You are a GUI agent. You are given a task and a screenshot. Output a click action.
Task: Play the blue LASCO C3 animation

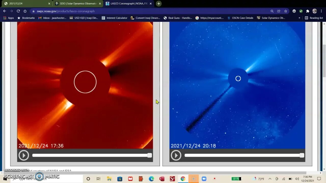click(x=176, y=155)
